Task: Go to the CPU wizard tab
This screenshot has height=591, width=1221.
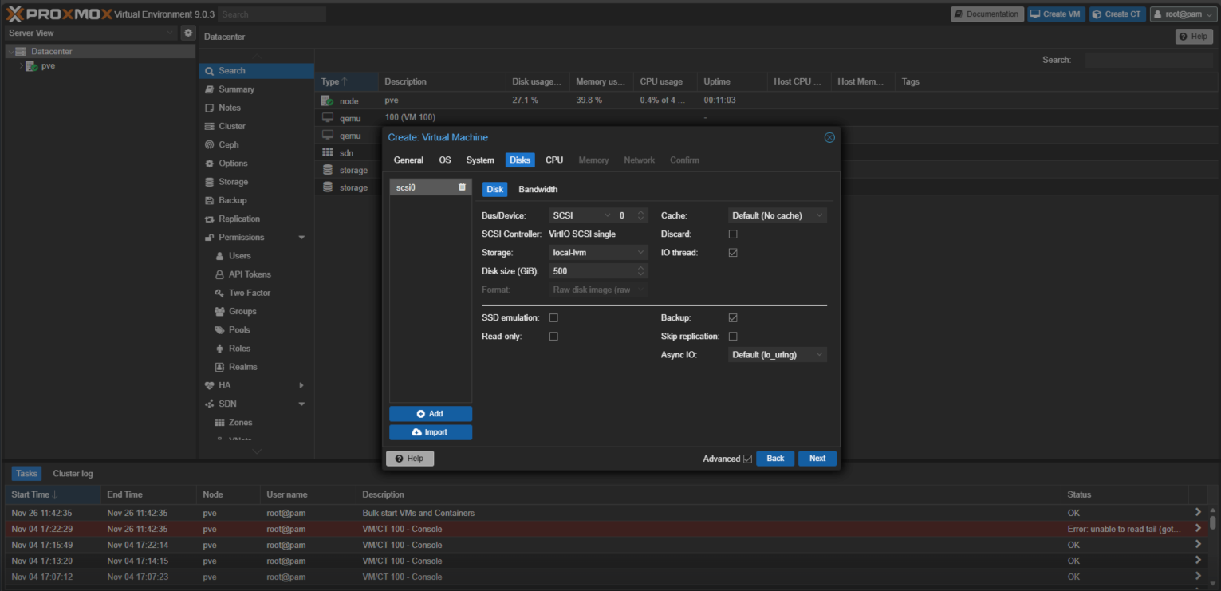Action: click(x=554, y=160)
